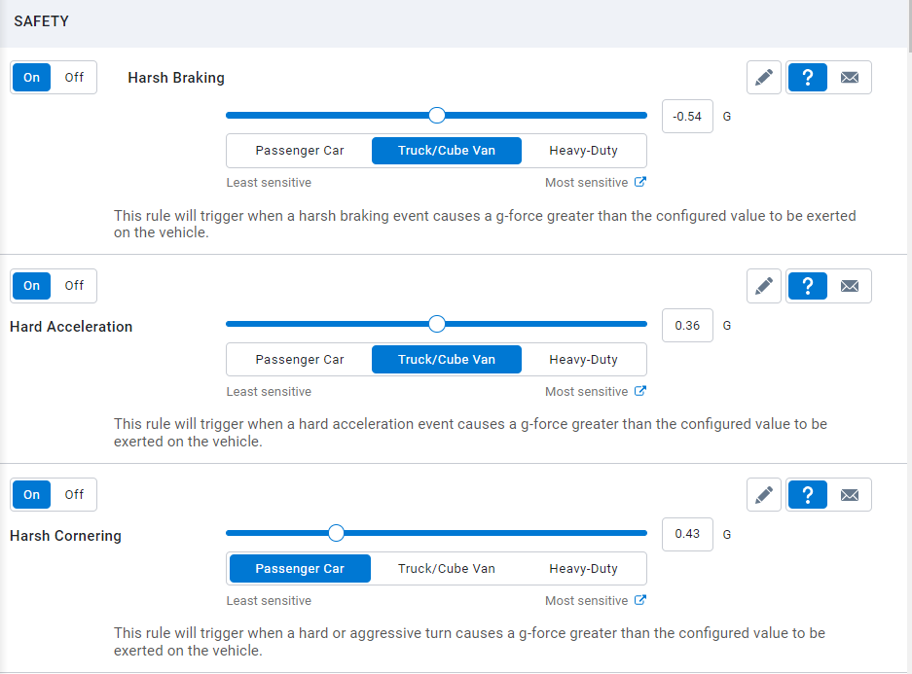Select Truck/Cube Van for Harsh Cornering
This screenshot has width=912, height=674.
pos(446,568)
